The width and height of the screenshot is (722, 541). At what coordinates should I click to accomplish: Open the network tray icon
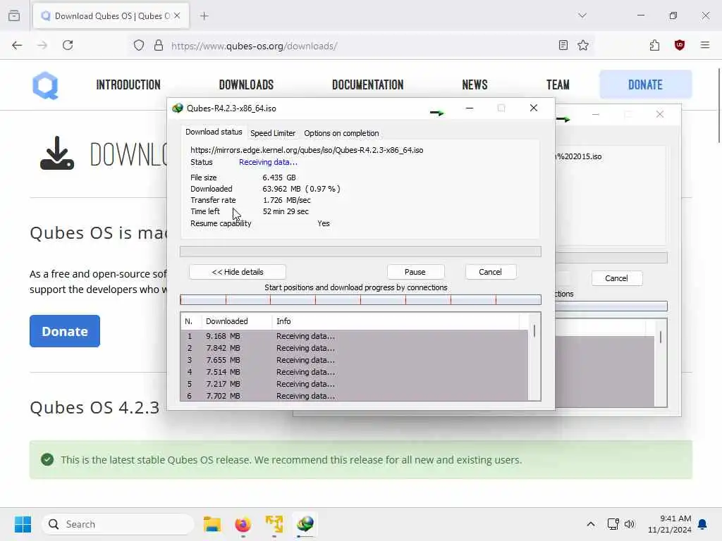[613, 524]
